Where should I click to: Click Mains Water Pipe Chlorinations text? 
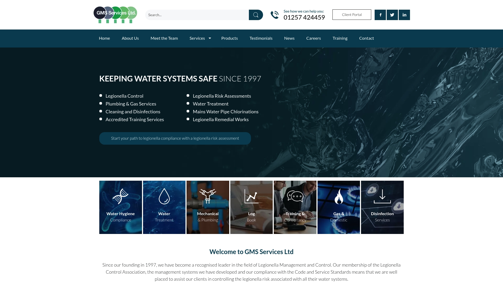click(x=226, y=112)
